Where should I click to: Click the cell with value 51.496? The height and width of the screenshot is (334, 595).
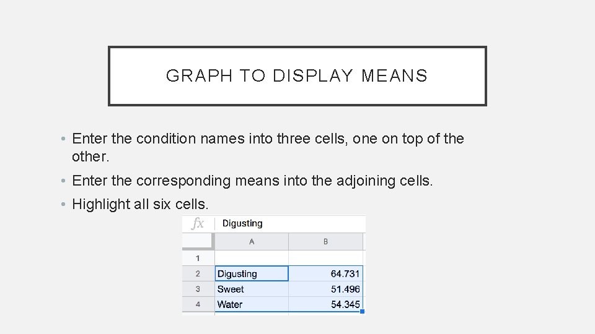326,289
